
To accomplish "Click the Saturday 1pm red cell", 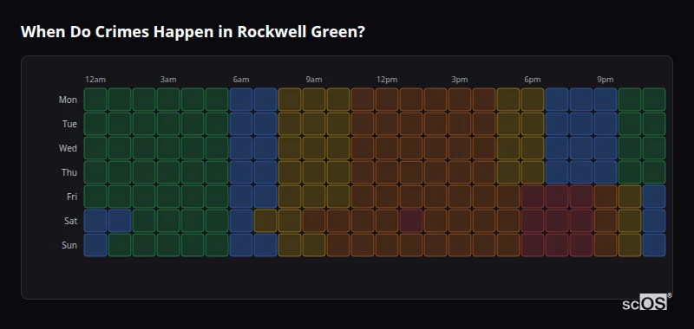I will pyautogui.click(x=410, y=221).
